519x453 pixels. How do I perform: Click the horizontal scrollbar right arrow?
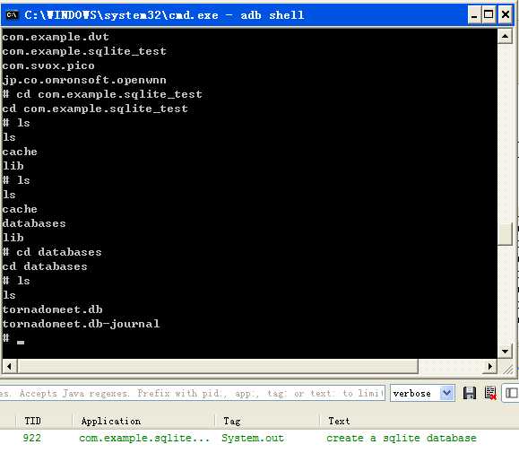coord(490,366)
